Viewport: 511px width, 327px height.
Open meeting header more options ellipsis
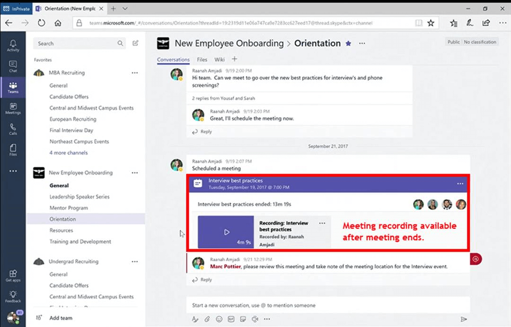[460, 184]
